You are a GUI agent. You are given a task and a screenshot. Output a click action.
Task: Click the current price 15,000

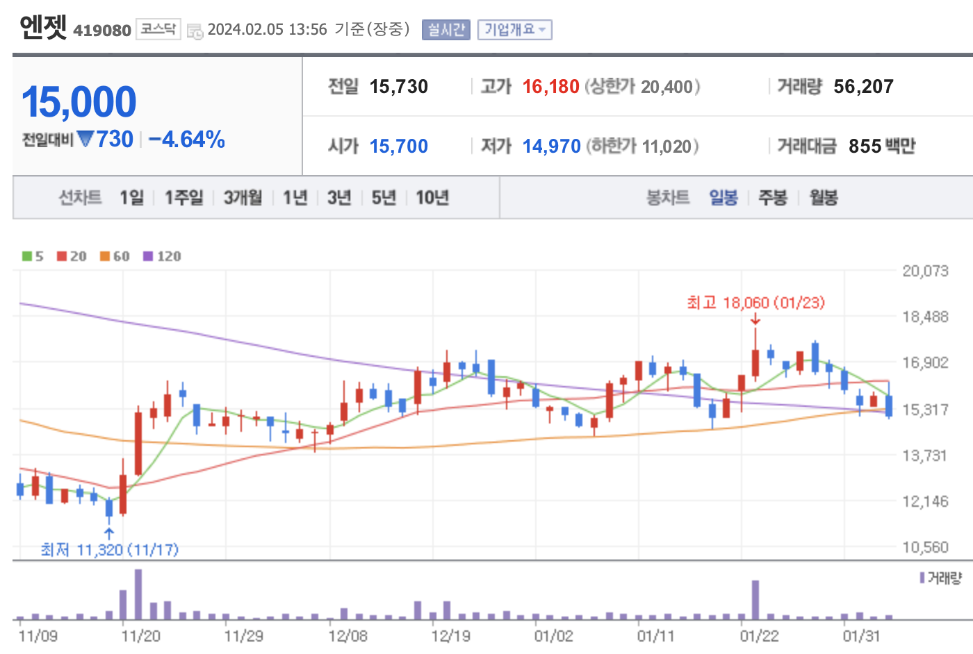(79, 102)
